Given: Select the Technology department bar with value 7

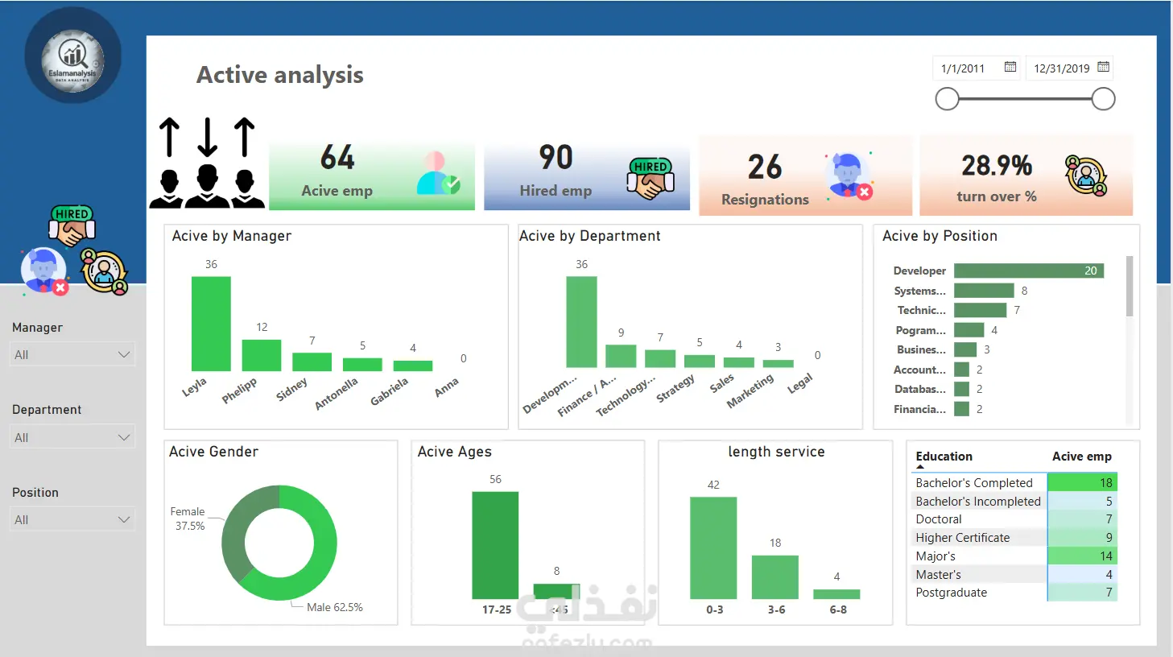Looking at the screenshot, I should [x=660, y=359].
